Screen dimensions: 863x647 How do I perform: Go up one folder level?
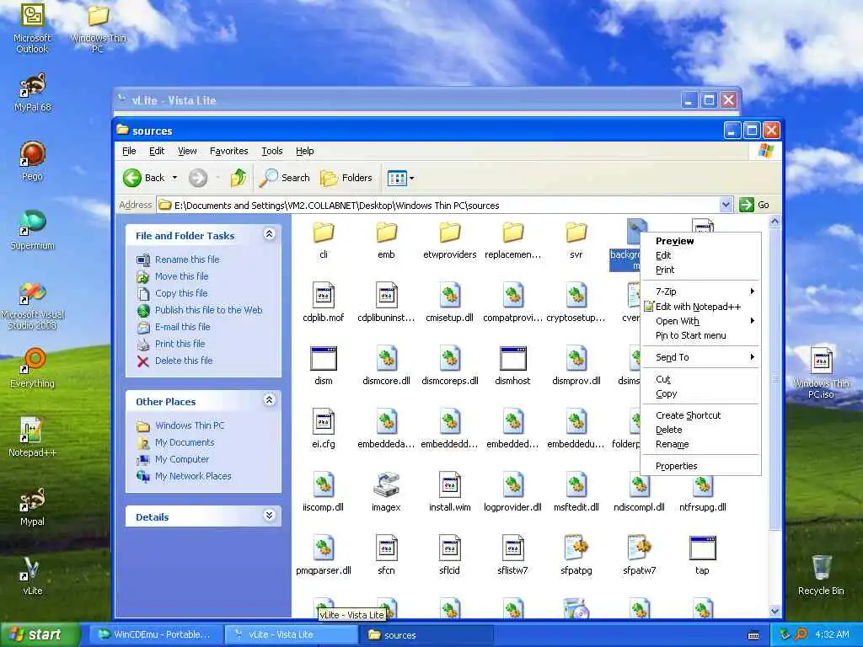pyautogui.click(x=239, y=178)
